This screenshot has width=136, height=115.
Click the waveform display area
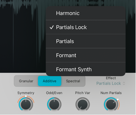(x=23, y=36)
